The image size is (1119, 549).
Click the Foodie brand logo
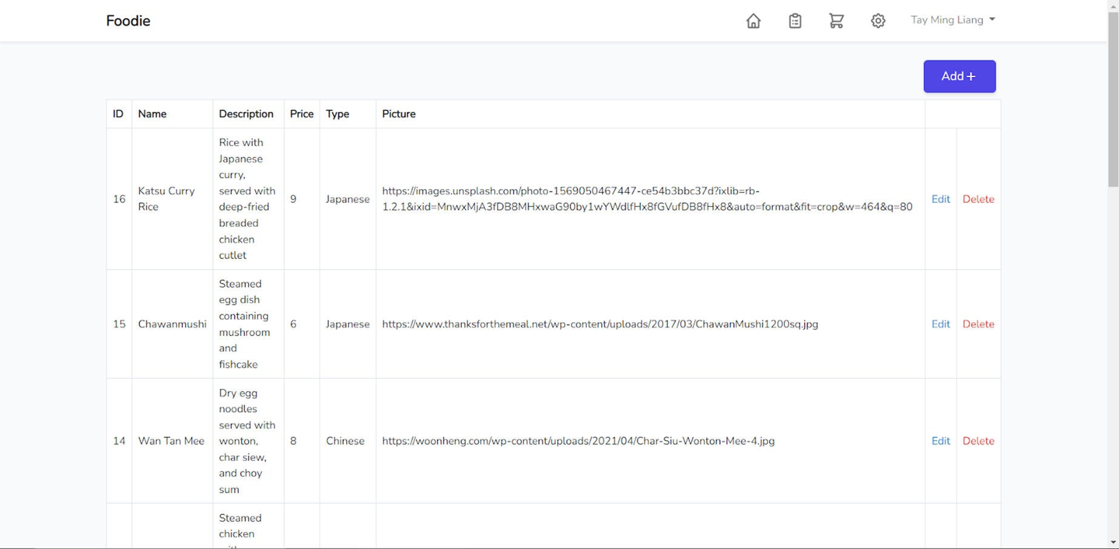(x=128, y=21)
